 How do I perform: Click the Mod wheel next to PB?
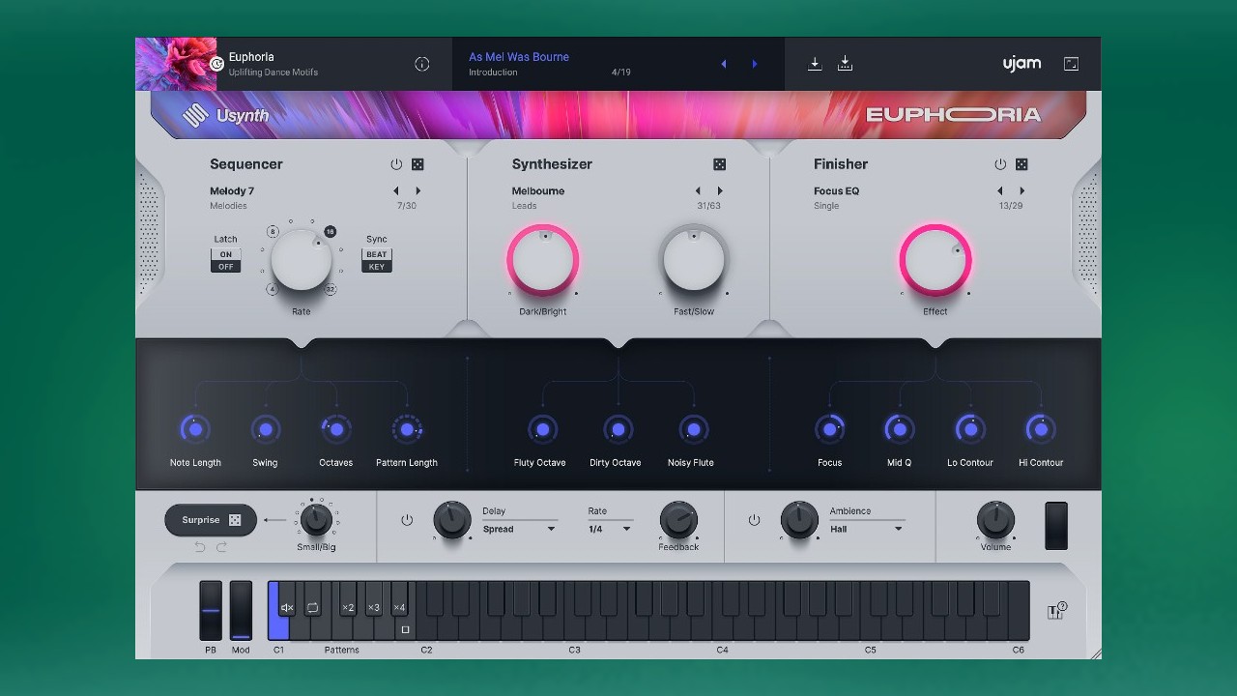[240, 609]
